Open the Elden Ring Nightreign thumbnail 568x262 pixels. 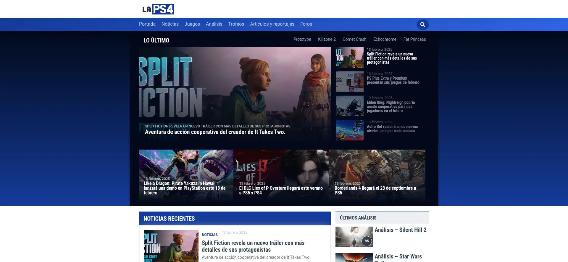(x=349, y=106)
